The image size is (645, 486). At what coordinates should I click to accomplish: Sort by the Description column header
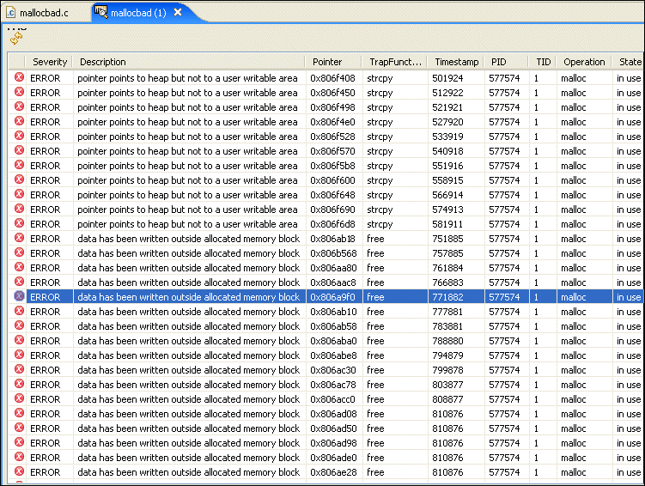(x=103, y=62)
